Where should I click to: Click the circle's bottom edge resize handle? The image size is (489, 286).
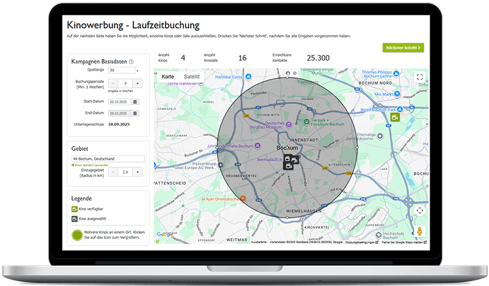(287, 218)
